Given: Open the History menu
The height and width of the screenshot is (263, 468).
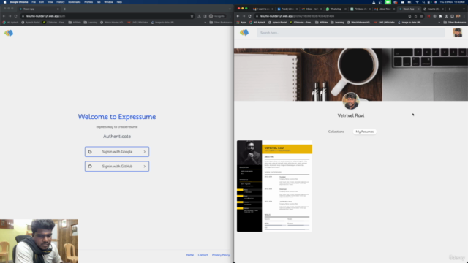Looking at the screenshot, I should pyautogui.click(x=60, y=2).
